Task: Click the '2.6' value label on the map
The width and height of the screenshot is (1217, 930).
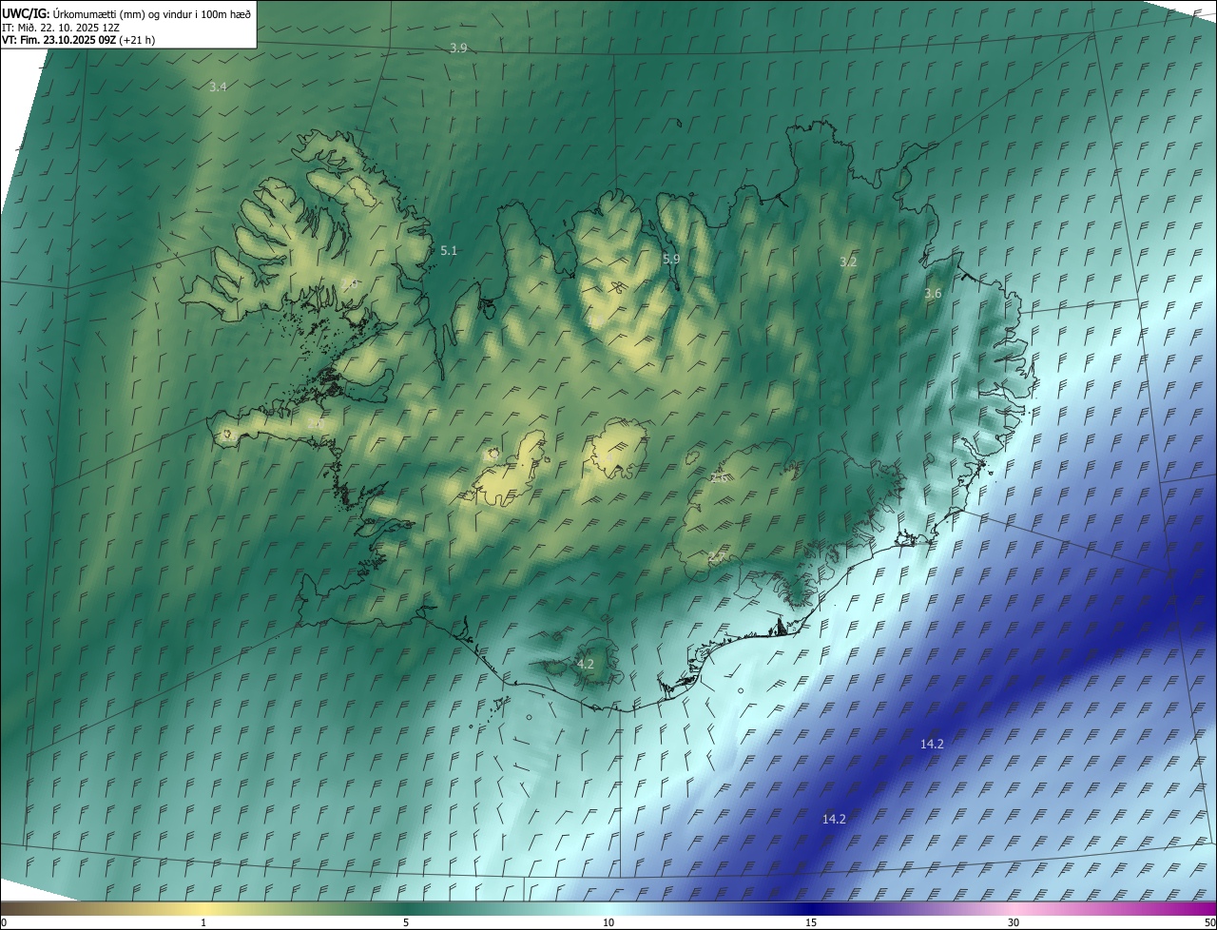Action: pos(720,478)
